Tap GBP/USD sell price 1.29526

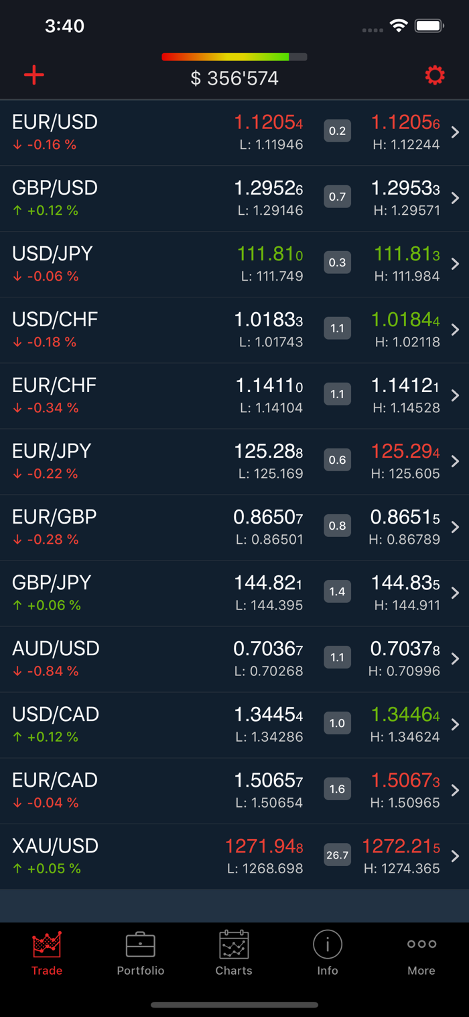269,188
